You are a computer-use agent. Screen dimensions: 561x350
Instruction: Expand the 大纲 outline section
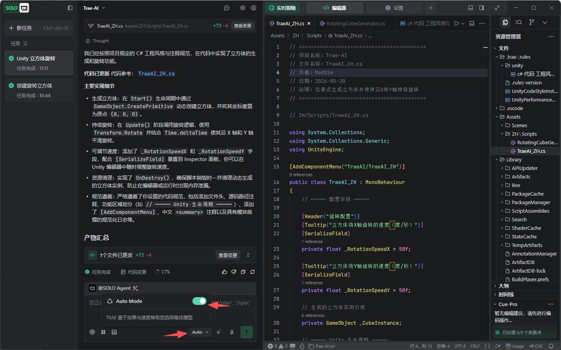coord(503,286)
